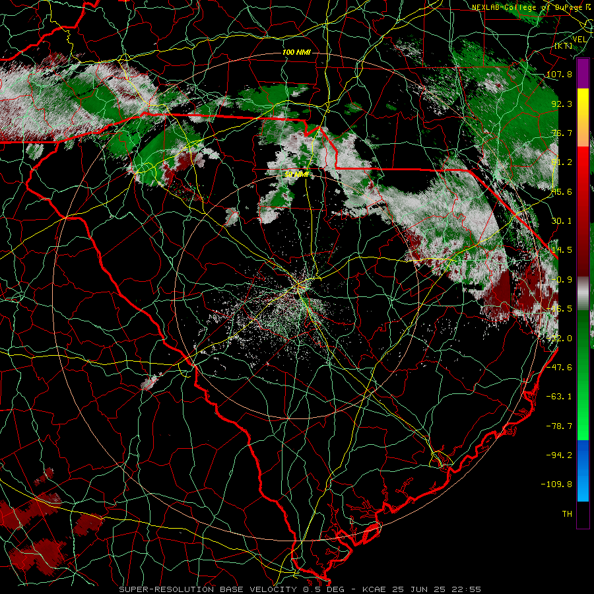Screen dimensions: 594x594
Task: Click the 100 NMI range ring label
Action: pyautogui.click(x=296, y=52)
